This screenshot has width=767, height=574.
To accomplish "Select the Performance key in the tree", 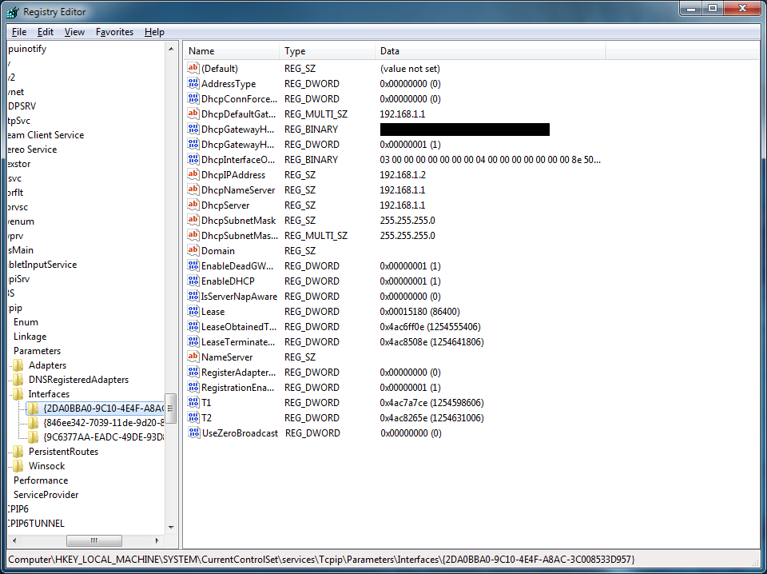I will [41, 480].
